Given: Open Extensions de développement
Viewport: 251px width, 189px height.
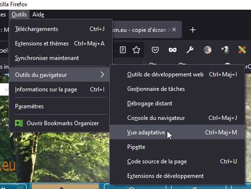Looking at the screenshot, I should 177,176.
